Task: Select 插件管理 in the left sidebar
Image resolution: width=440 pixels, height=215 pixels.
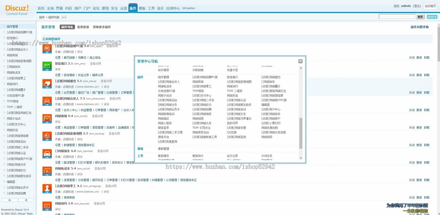Action: (12, 27)
